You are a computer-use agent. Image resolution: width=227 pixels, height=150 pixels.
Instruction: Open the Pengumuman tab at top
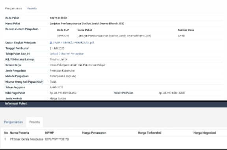pyautogui.click(x=13, y=9)
